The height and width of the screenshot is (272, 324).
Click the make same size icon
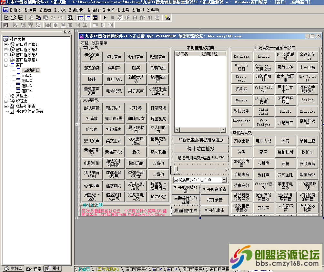pos(110,25)
